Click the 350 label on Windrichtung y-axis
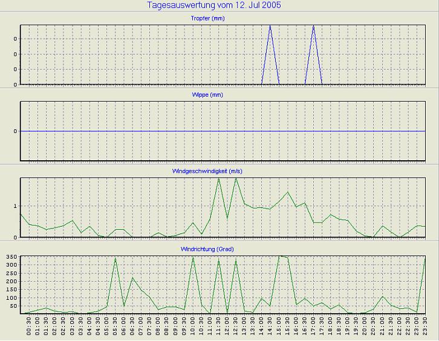The height and width of the screenshot is (341, 439). pos(11,258)
